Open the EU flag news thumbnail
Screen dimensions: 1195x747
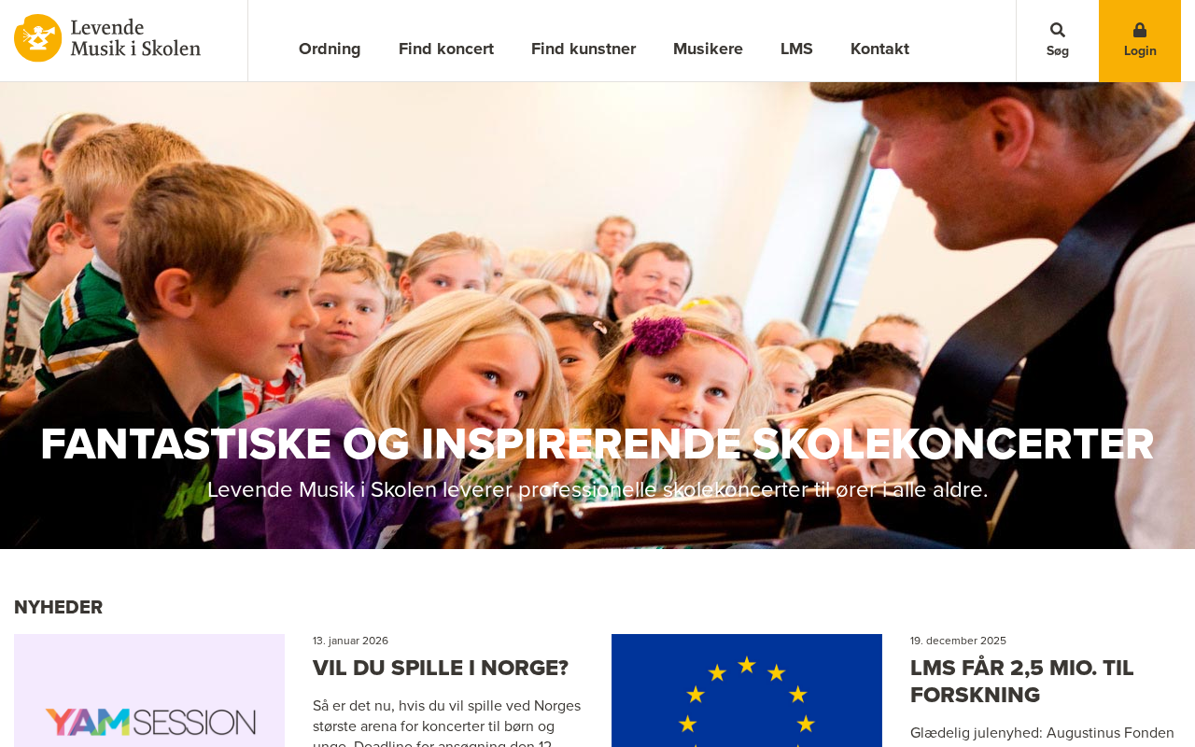(x=747, y=690)
